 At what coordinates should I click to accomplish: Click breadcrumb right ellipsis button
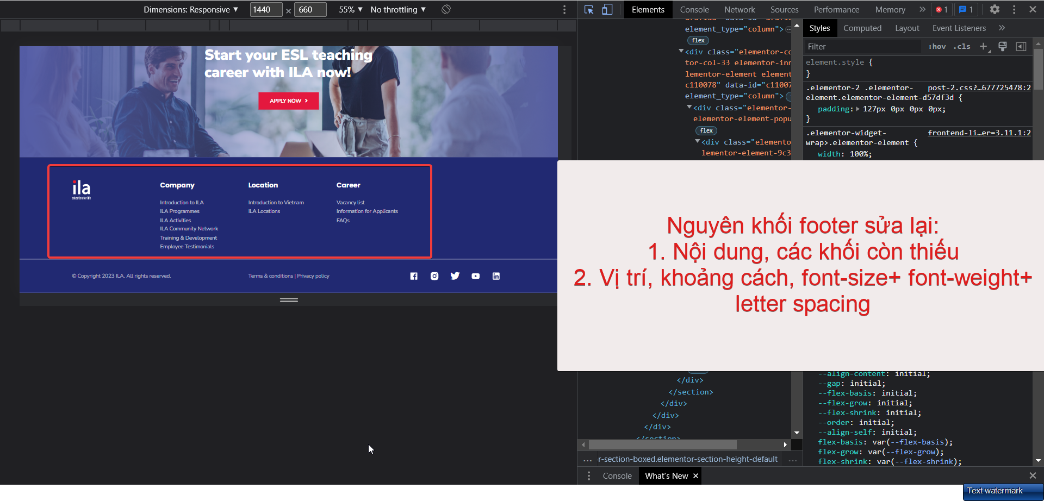(x=793, y=460)
